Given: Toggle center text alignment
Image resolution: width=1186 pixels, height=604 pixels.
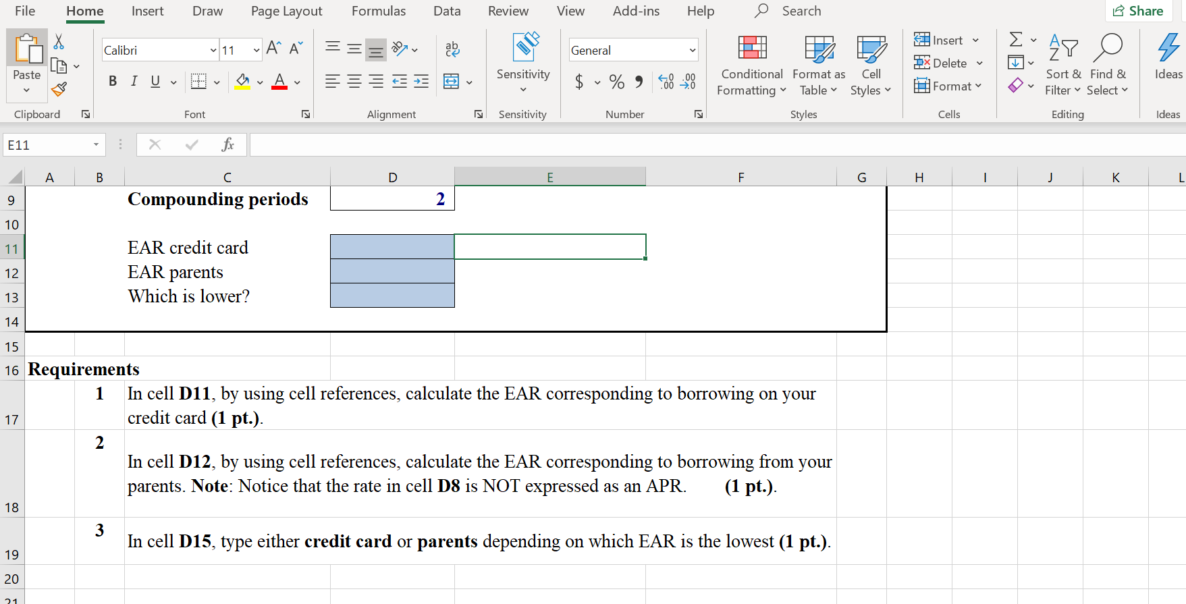Looking at the screenshot, I should [354, 82].
